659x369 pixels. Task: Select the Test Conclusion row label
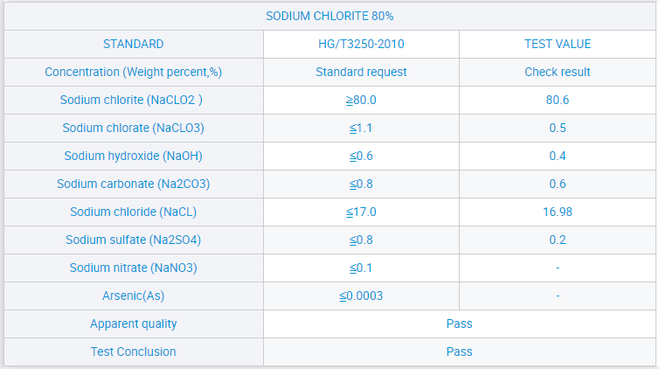133,352
